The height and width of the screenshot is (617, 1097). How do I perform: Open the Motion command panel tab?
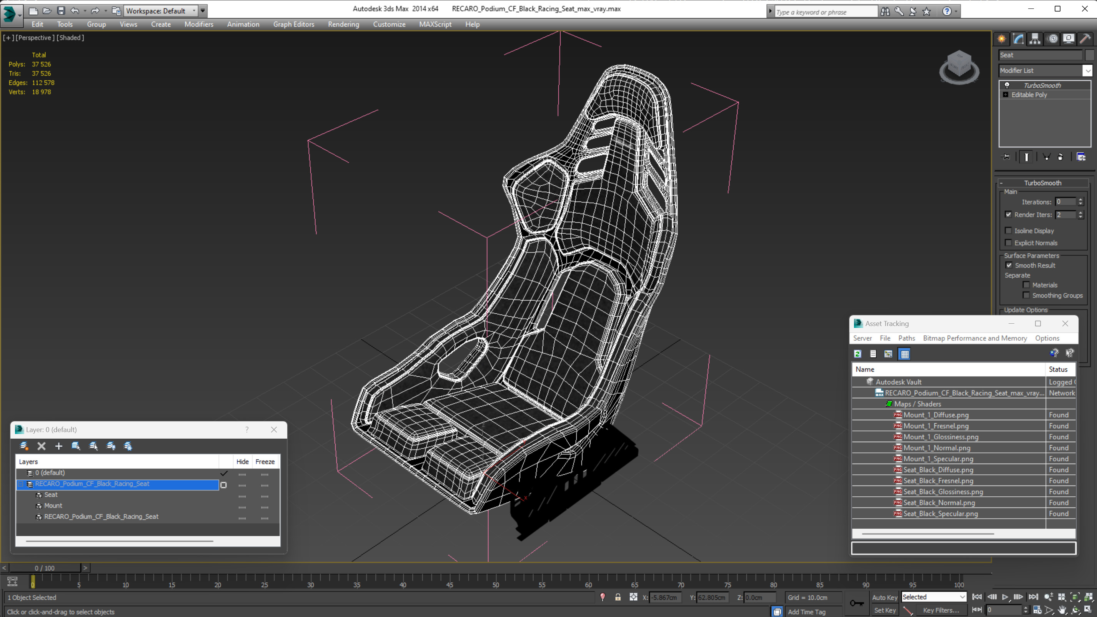point(1053,39)
